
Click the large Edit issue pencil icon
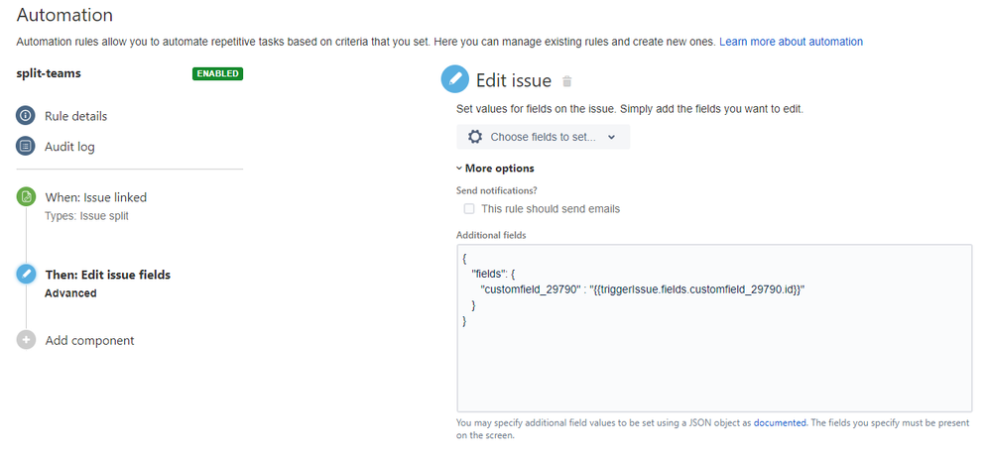[x=454, y=79]
